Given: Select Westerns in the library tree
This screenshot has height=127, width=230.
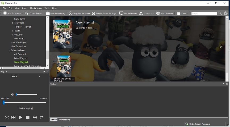Looking at the screenshot, I should [x=19, y=39].
